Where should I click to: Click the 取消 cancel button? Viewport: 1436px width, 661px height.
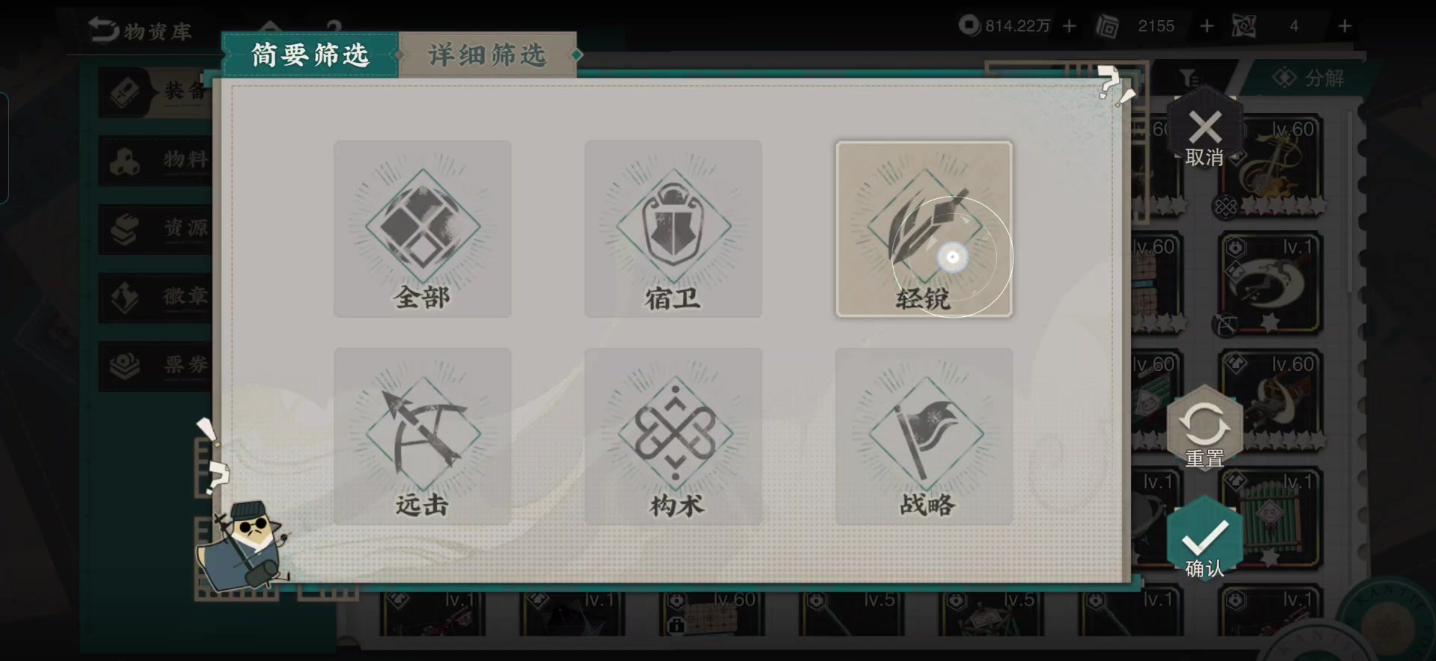pyautogui.click(x=1205, y=135)
